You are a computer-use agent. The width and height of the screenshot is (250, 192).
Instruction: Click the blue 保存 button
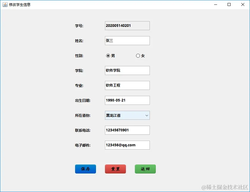[x=86, y=169]
